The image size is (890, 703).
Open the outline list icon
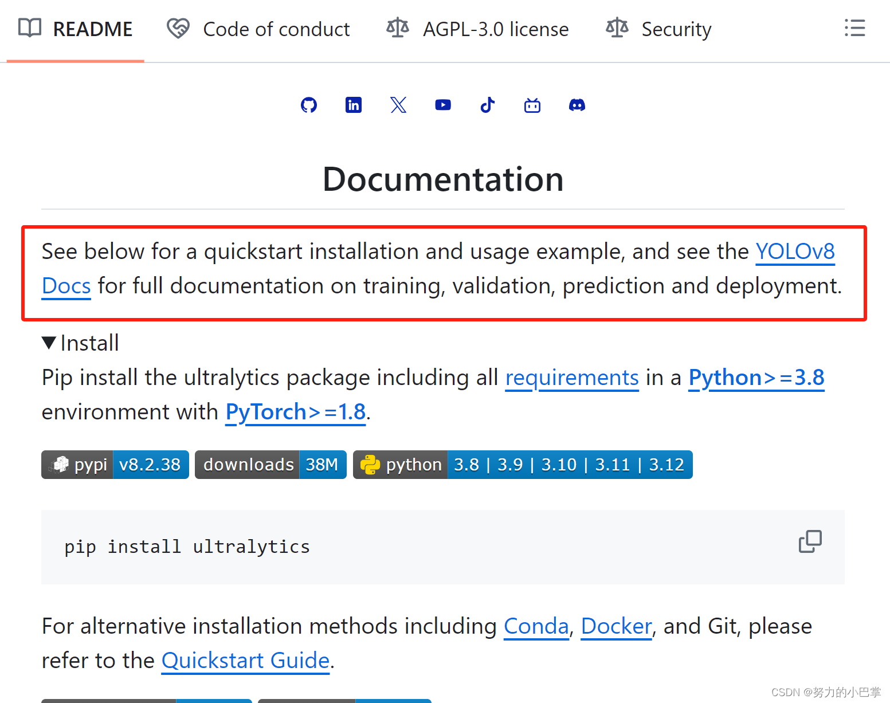click(x=854, y=28)
